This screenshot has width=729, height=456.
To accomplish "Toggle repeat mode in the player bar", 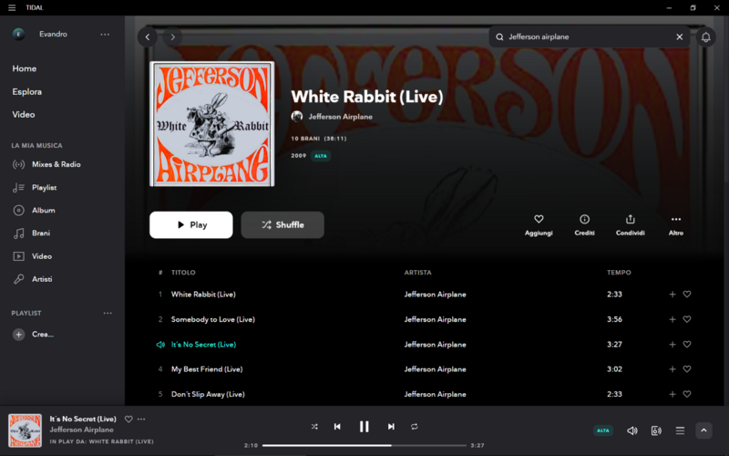I will click(415, 426).
